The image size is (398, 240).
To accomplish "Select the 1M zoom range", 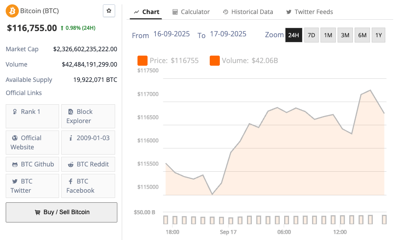I will tap(328, 35).
